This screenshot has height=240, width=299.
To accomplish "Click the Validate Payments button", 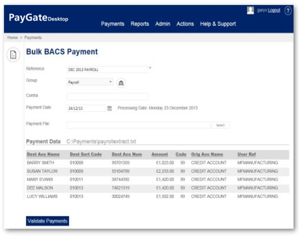I will [x=48, y=221].
